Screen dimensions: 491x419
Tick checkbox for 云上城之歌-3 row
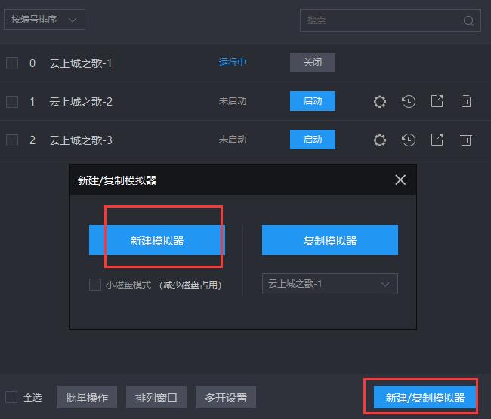[x=12, y=140]
